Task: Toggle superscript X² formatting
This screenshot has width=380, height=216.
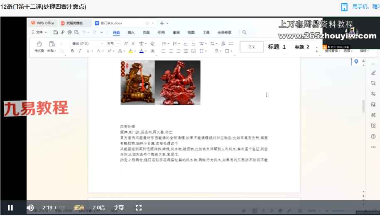Action: (109, 51)
